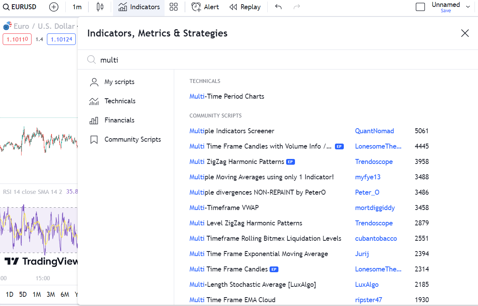This screenshot has width=478, height=306.
Task: Open QuantNomad author profile
Action: tap(375, 131)
